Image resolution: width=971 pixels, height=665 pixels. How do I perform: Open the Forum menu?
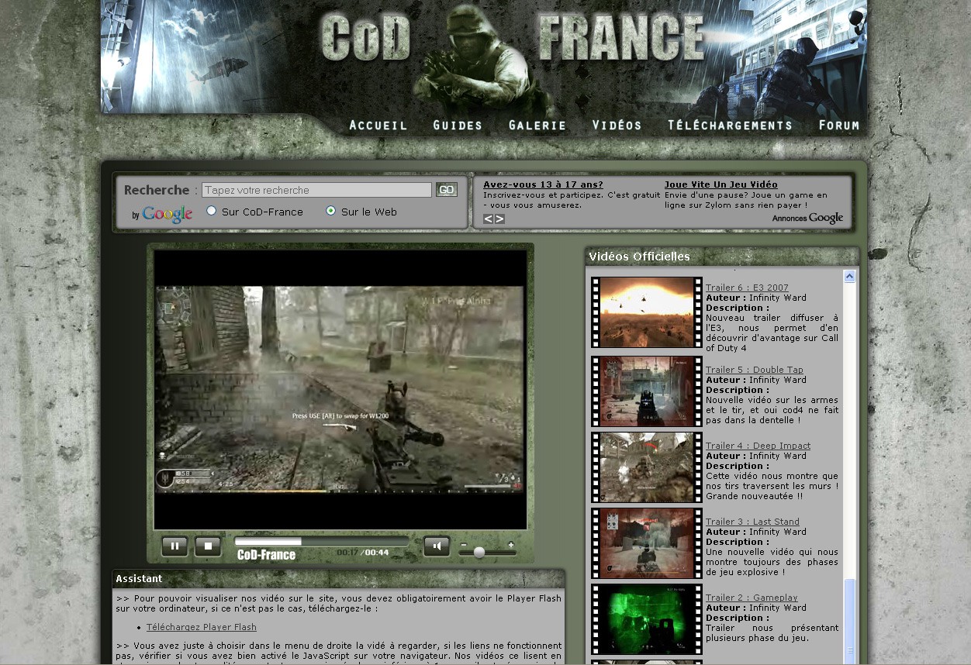tap(839, 125)
